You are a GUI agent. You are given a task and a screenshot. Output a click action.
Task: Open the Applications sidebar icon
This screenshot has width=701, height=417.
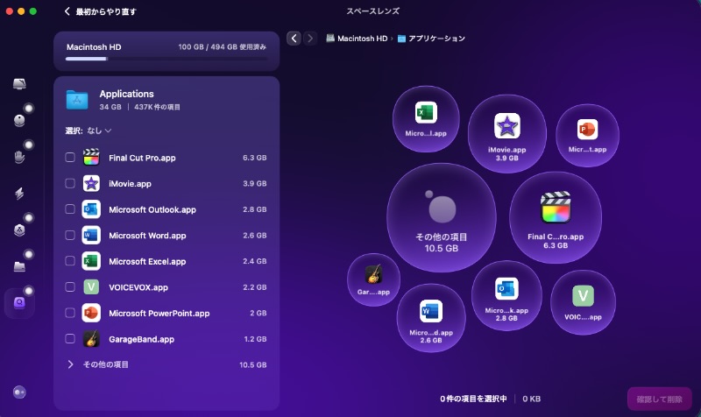coord(19,230)
